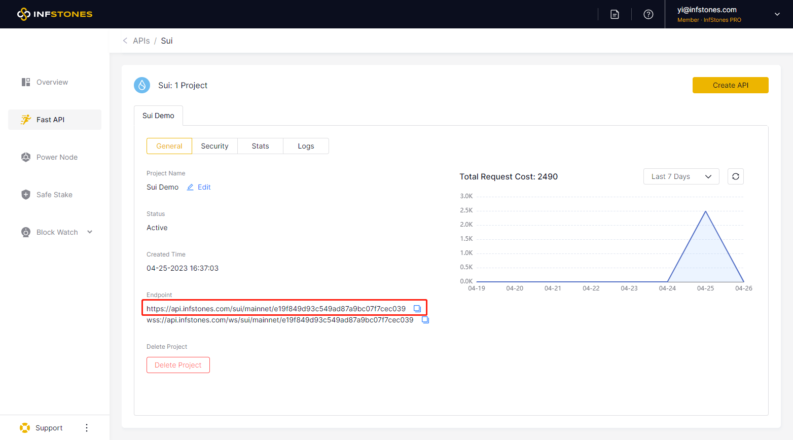Click the Total Request Cost: 2490 heading

point(509,176)
